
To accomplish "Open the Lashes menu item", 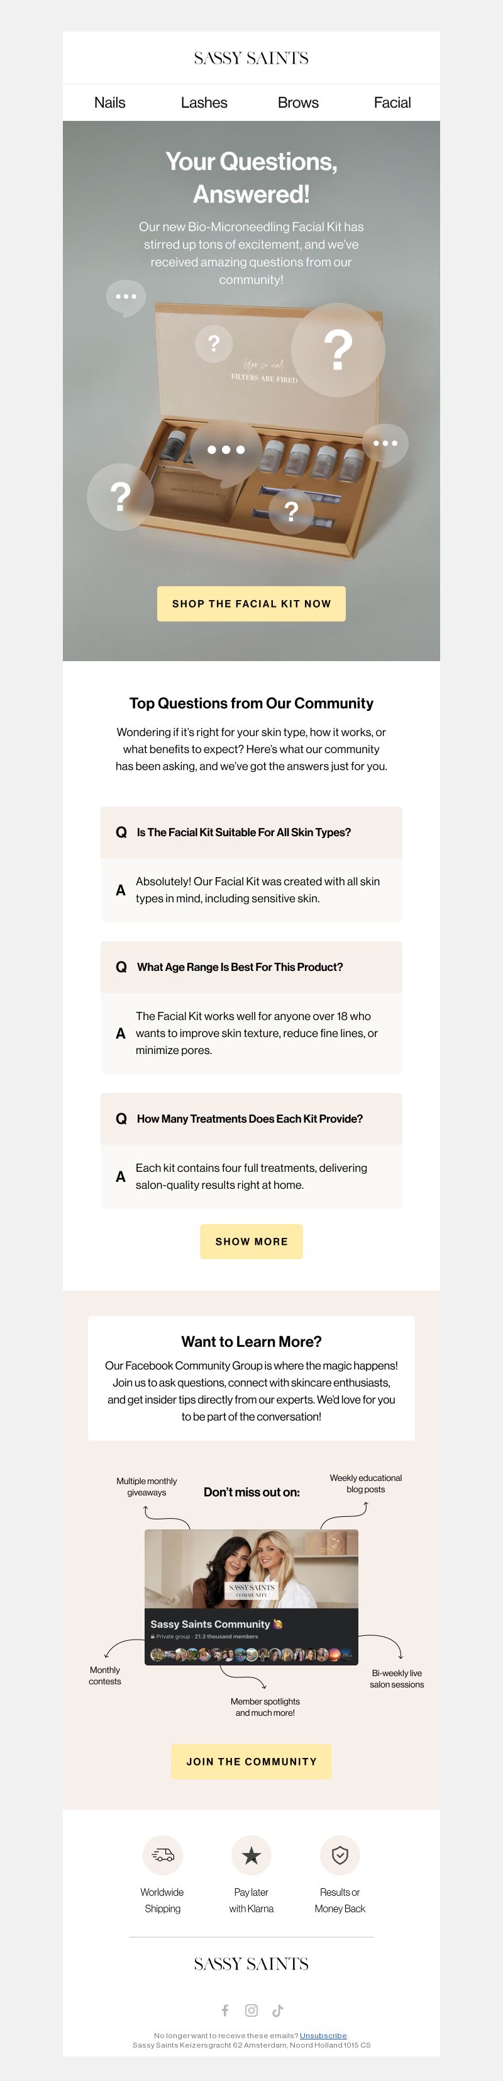I will (204, 103).
